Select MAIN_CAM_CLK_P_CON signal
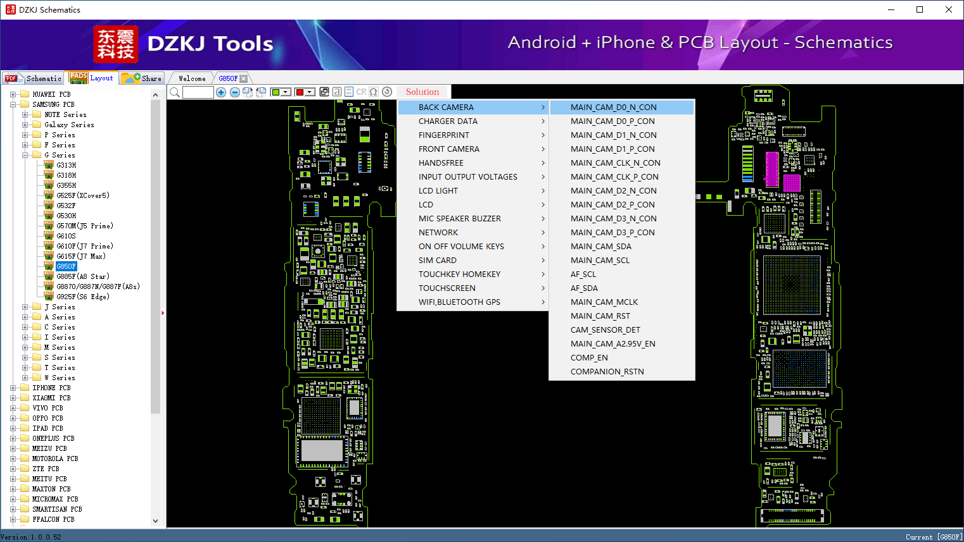The width and height of the screenshot is (964, 542). click(622, 177)
